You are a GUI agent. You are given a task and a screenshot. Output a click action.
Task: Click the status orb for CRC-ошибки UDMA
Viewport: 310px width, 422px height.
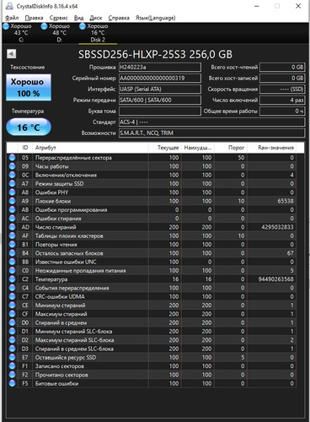click(12, 296)
